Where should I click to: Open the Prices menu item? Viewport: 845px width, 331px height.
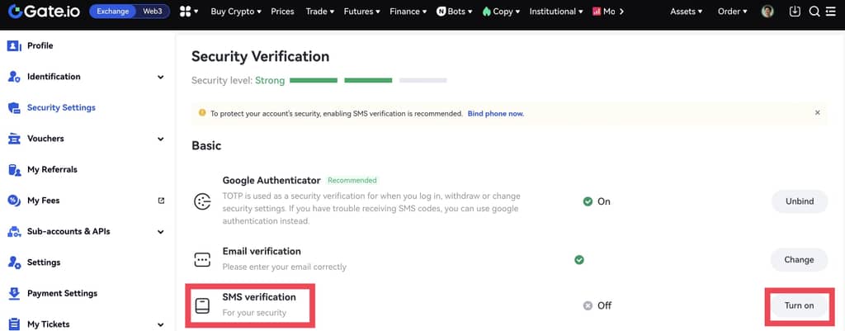pyautogui.click(x=282, y=12)
